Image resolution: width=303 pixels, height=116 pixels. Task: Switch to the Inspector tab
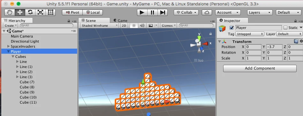tap(232, 21)
